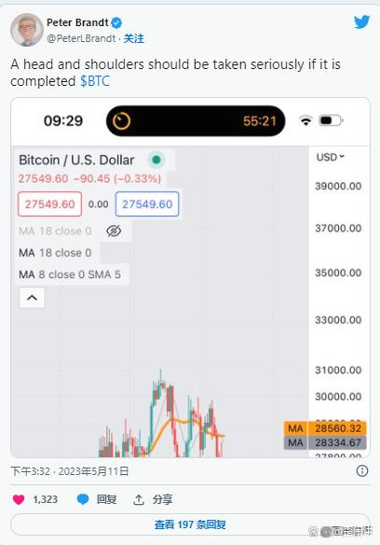Click the blue 27549.60 buy price button
380x545 pixels.
[x=147, y=204]
